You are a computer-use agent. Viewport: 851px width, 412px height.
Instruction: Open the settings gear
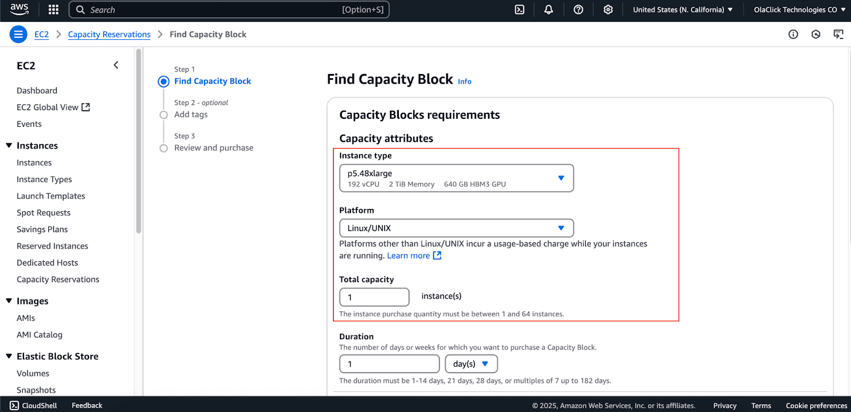click(608, 10)
